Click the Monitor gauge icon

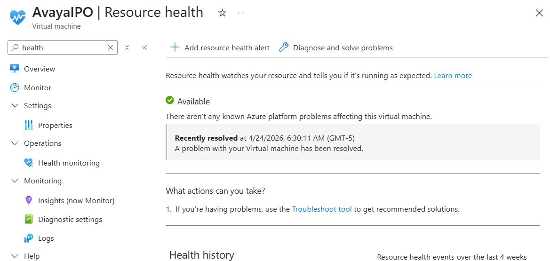(x=15, y=87)
